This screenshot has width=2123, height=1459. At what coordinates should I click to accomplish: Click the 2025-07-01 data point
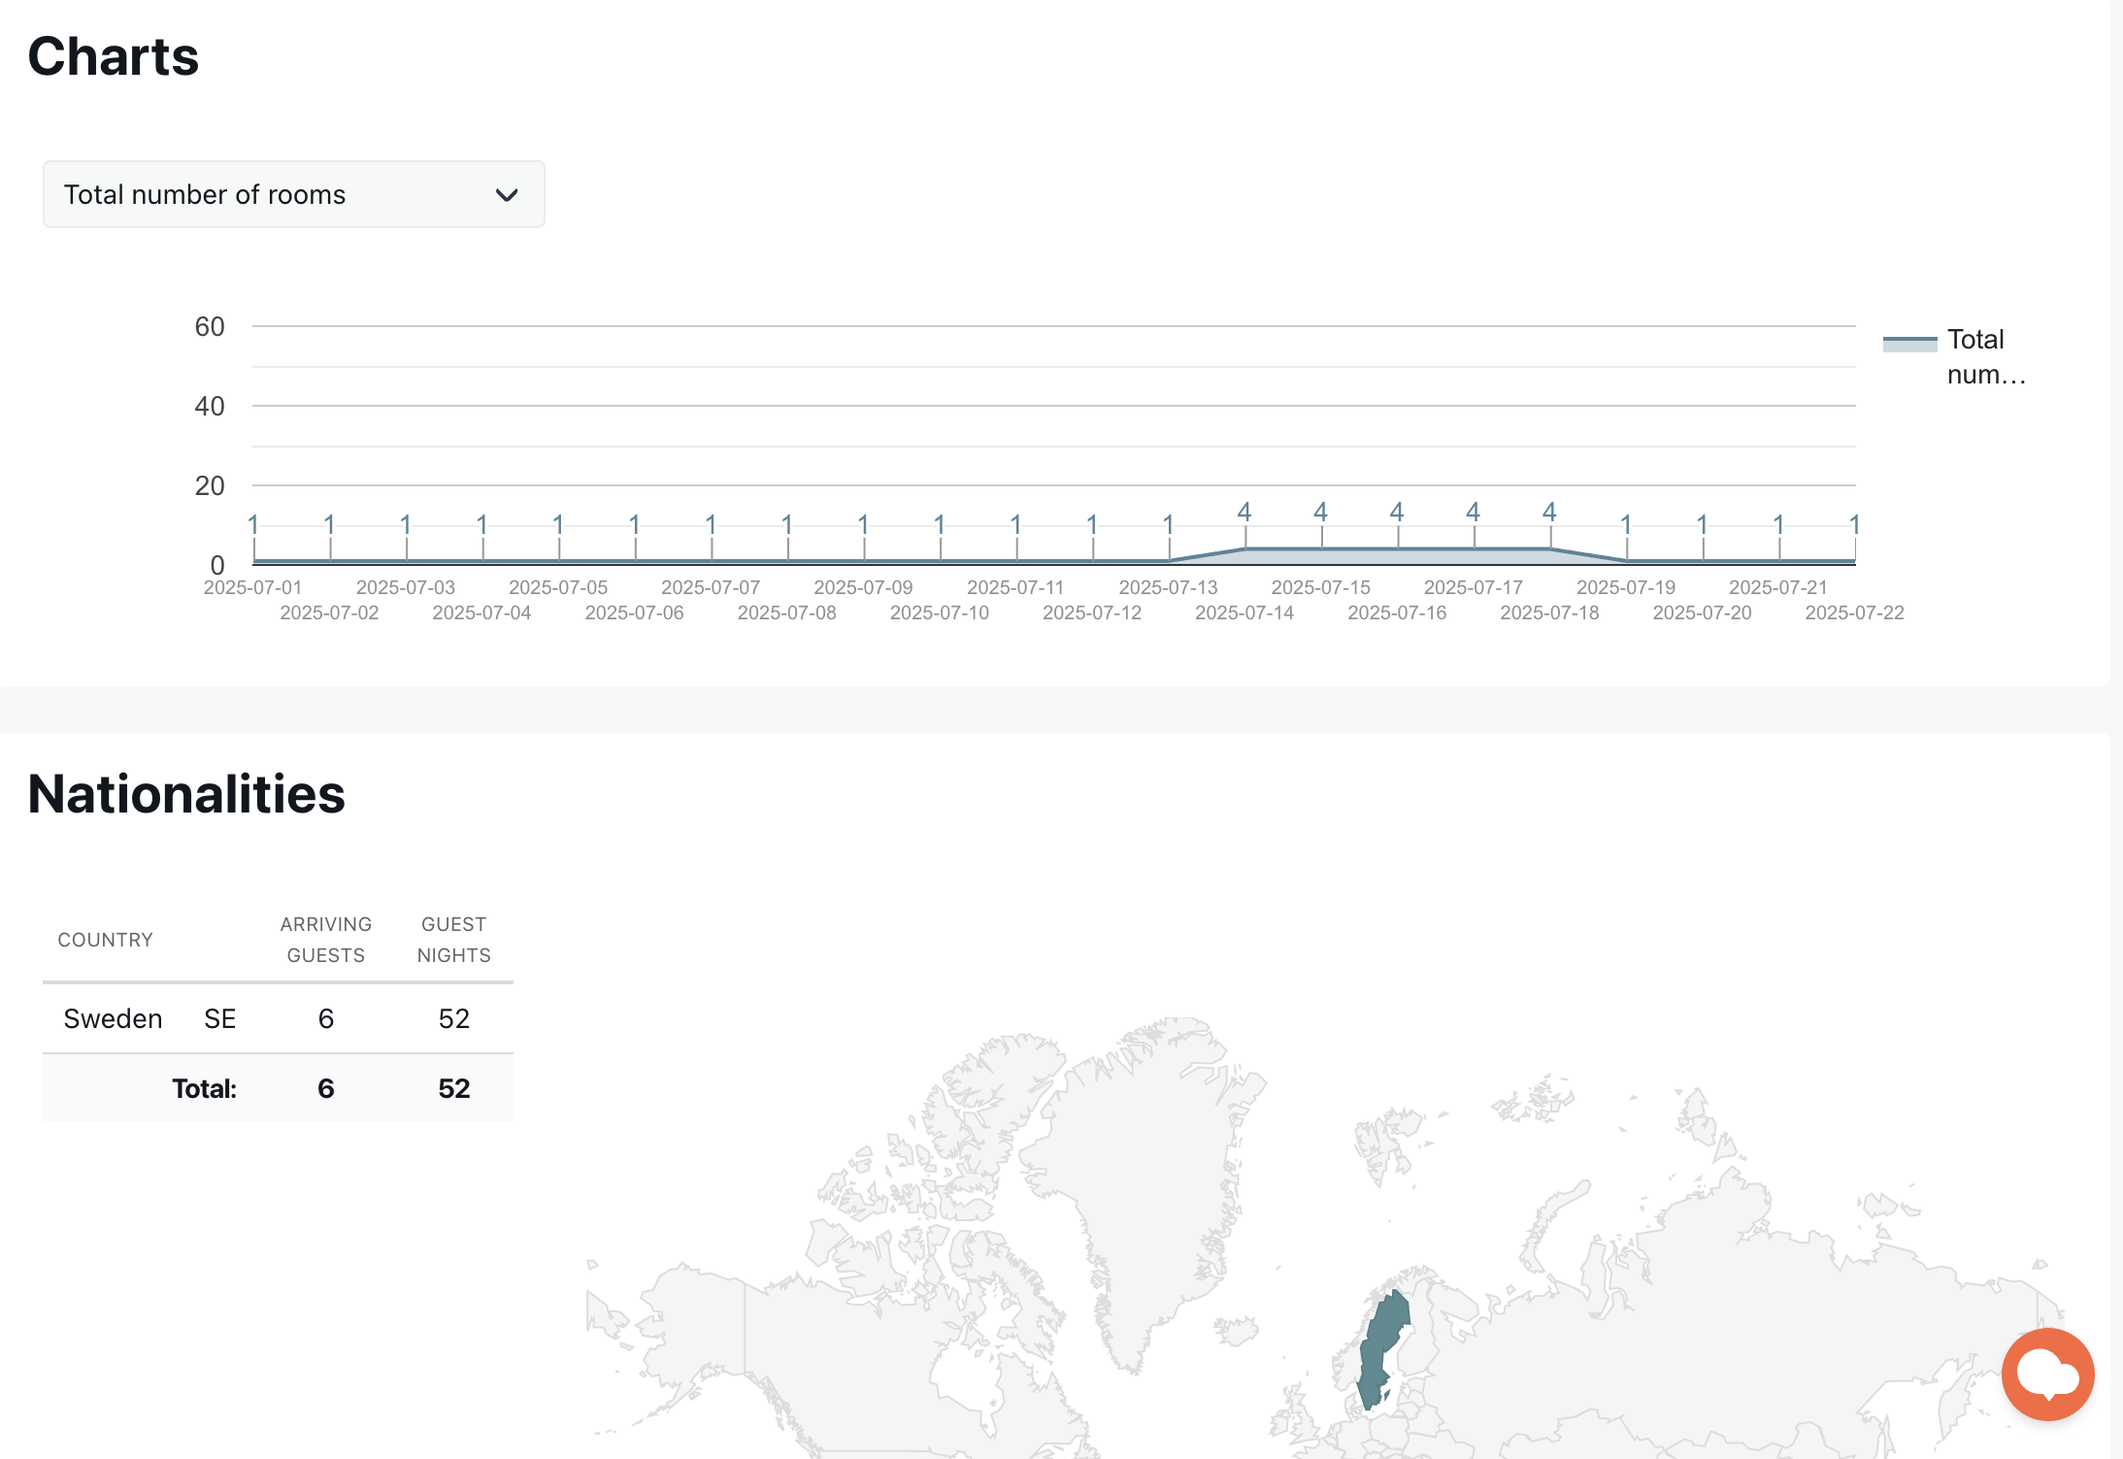point(254,560)
